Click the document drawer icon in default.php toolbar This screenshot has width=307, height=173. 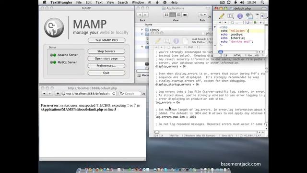coord(249,16)
